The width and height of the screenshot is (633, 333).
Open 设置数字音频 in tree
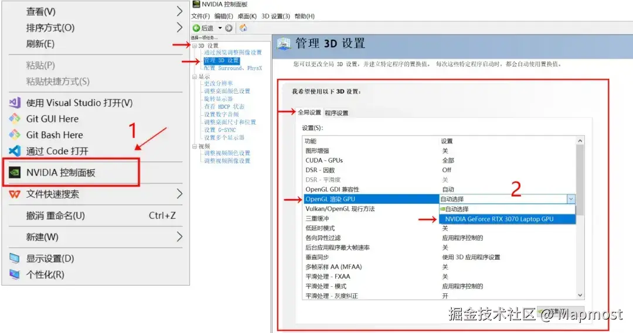[221, 114]
